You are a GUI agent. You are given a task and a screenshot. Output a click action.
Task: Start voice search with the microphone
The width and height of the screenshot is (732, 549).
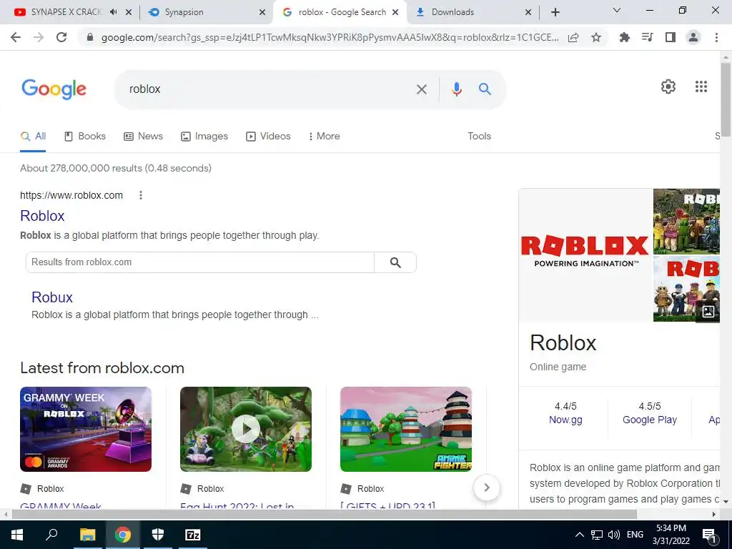tap(457, 89)
